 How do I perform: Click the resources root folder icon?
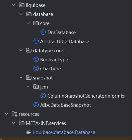(x=15, y=114)
